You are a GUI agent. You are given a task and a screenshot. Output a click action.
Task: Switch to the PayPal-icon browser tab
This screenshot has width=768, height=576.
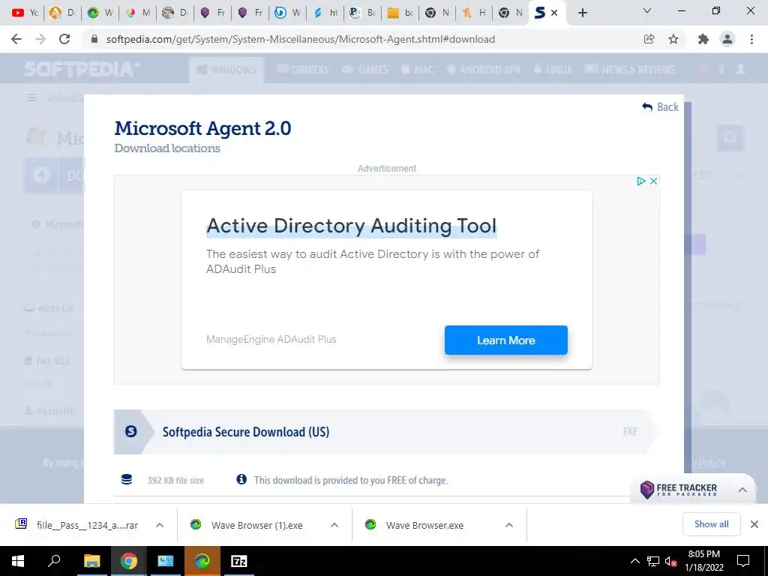click(362, 13)
